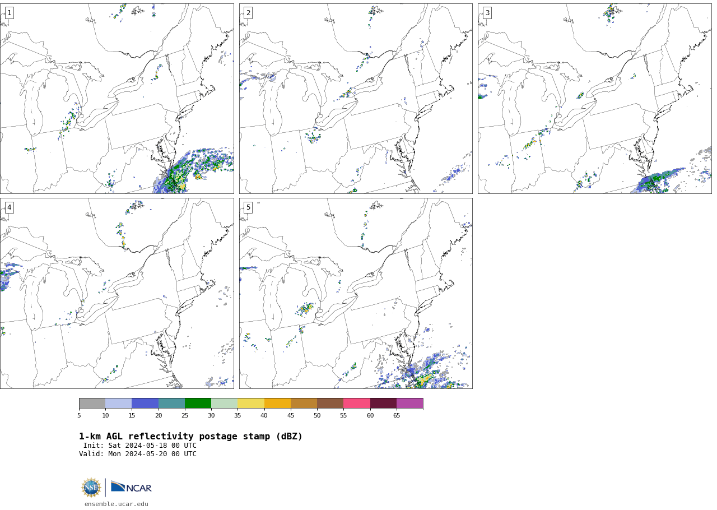Click the light blue 10-15 dBZ swatch
This screenshot has width=717, height=510.
[119, 404]
